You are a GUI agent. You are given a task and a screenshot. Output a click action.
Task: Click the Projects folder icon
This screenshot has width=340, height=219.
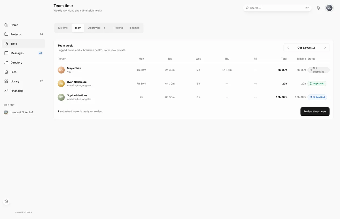click(6, 34)
